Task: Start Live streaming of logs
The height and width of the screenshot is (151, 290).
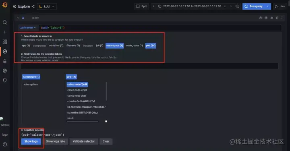Action: pyautogui.click(x=280, y=6)
